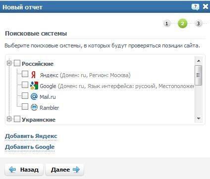Click the scrollbar down arrow
210x179 pixels.
coord(199,118)
